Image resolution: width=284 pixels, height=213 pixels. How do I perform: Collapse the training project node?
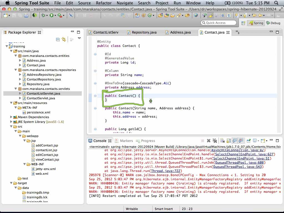point(7,46)
